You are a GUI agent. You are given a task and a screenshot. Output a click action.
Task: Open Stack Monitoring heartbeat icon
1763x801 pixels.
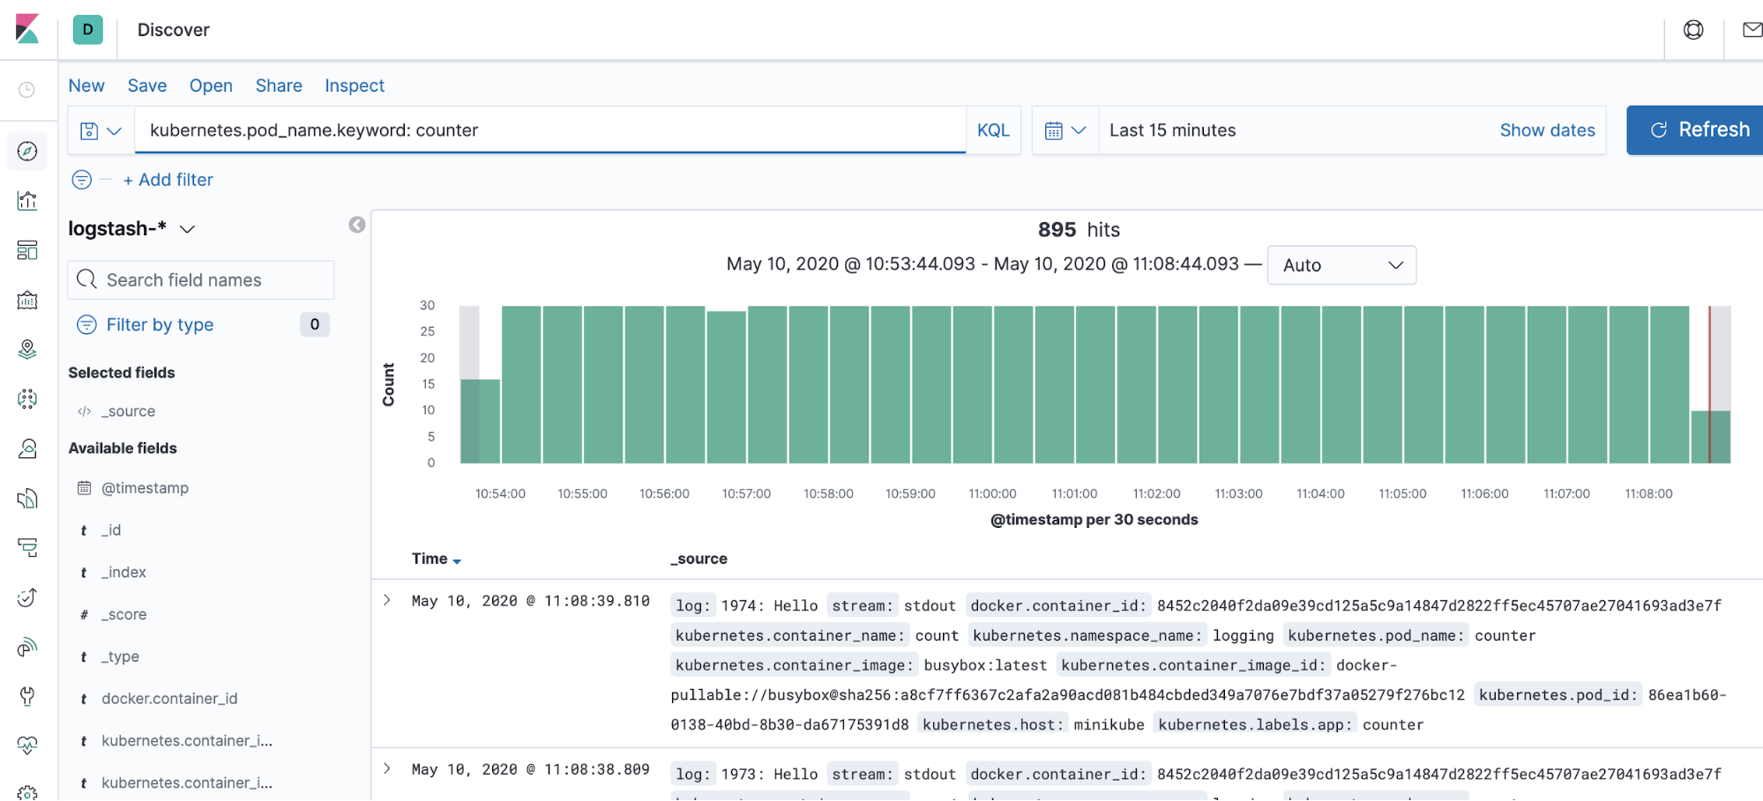click(27, 745)
